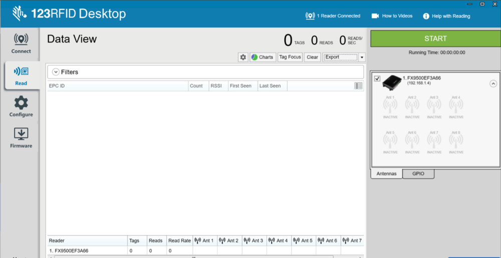Open the column chooser grid icon
The image size is (501, 258).
pyautogui.click(x=359, y=86)
